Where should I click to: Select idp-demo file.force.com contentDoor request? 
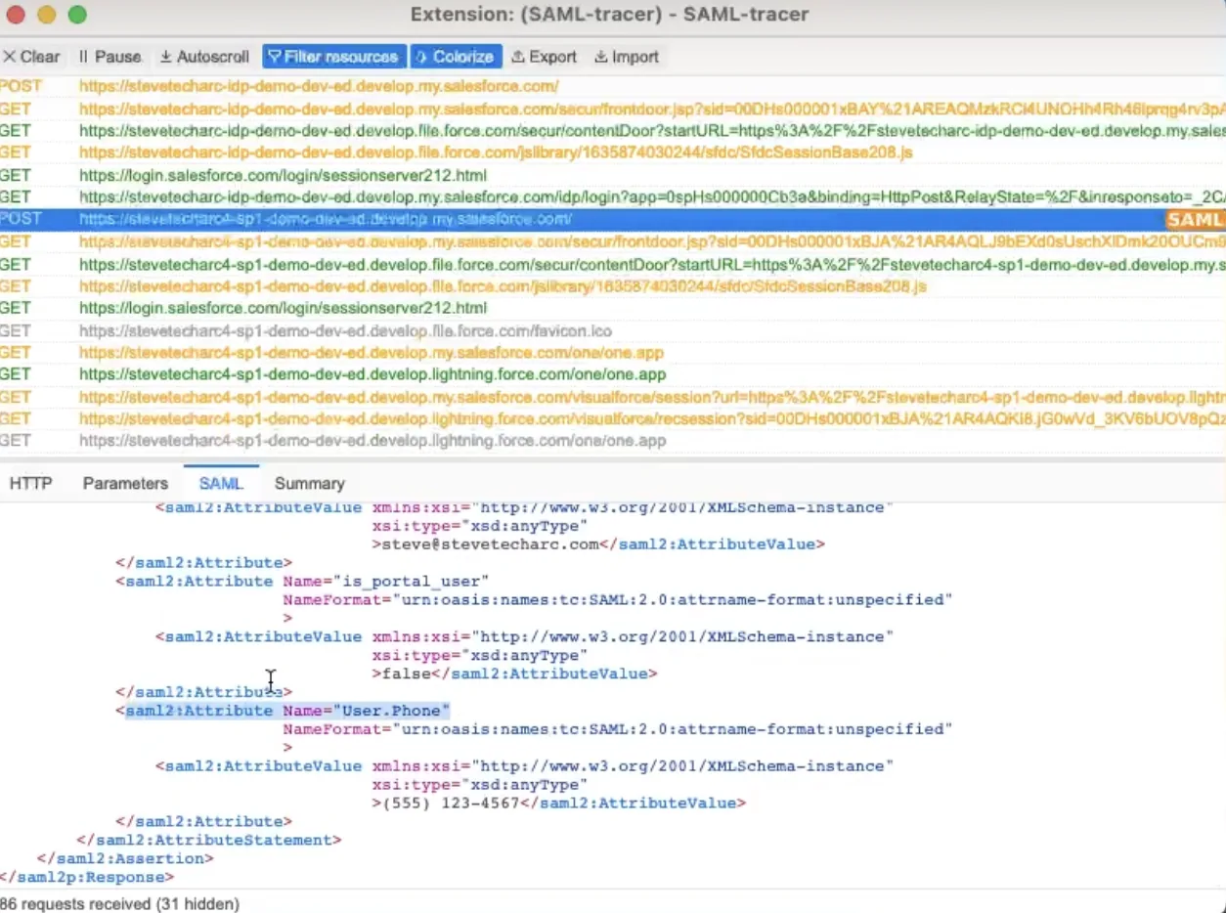click(x=613, y=130)
